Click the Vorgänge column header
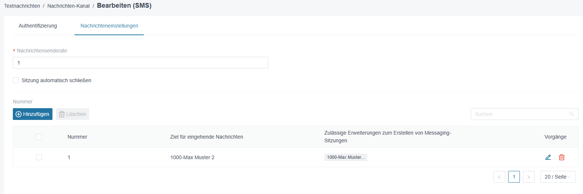Screen dimensions: 583x194 (555, 137)
